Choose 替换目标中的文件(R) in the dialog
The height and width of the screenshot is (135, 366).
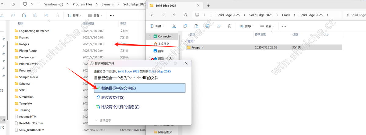click(140, 88)
